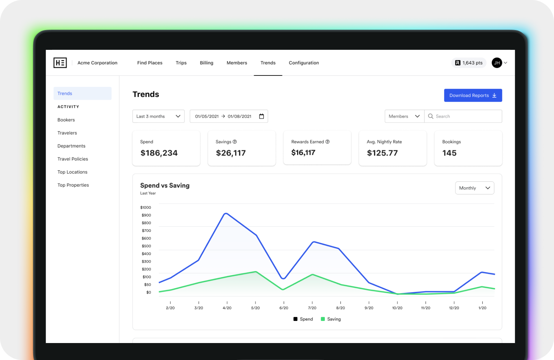Open the Members filter dropdown
Screen dimensions: 554x360
(x=404, y=116)
